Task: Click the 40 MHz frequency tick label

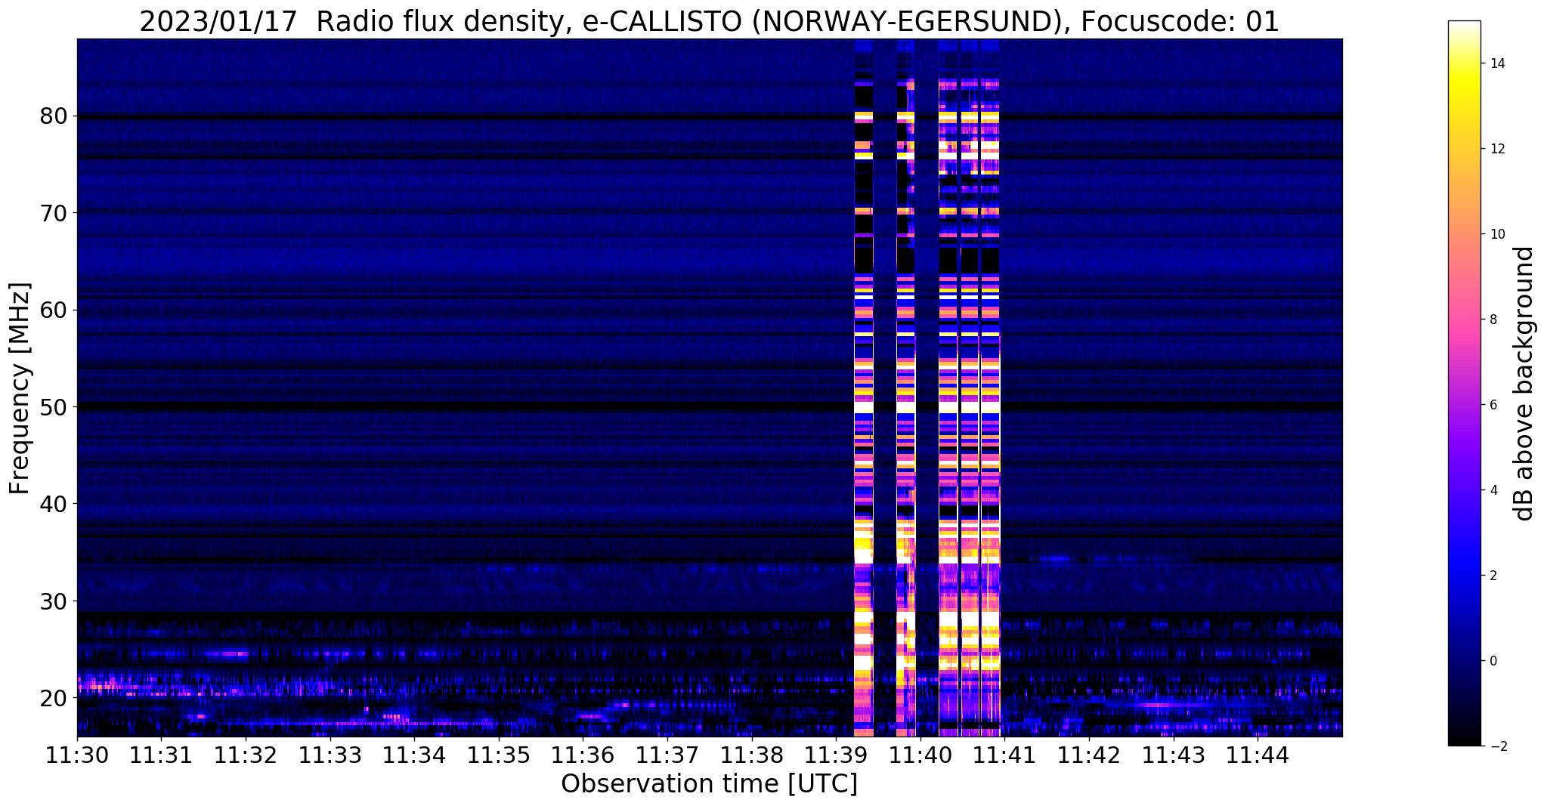Action: tap(54, 504)
